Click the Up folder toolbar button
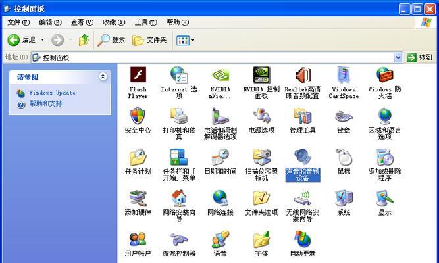Image resolution: width=439 pixels, height=263 pixels. (84, 40)
